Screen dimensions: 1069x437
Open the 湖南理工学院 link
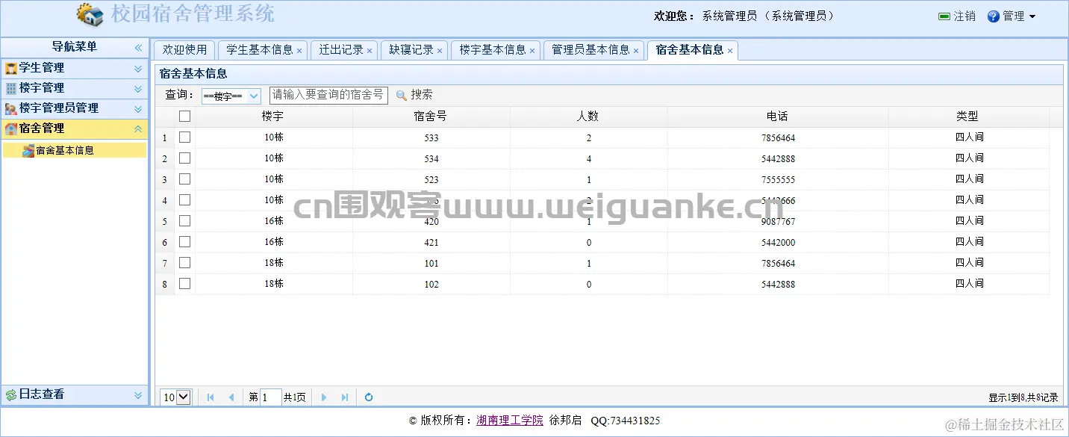click(x=510, y=421)
